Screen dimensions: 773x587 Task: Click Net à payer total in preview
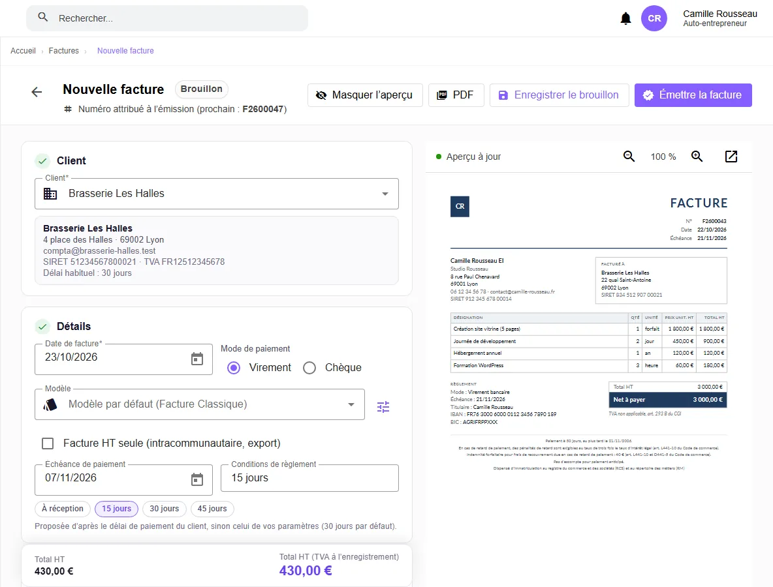(x=667, y=400)
